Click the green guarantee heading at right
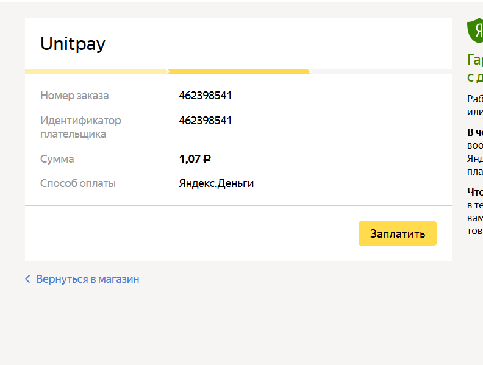 pyautogui.click(x=475, y=68)
